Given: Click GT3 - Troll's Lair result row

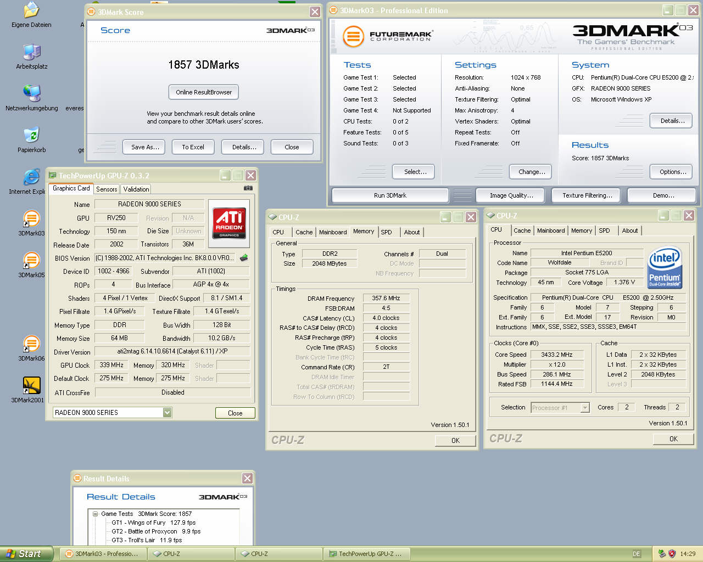Looking at the screenshot, I should [x=146, y=540].
